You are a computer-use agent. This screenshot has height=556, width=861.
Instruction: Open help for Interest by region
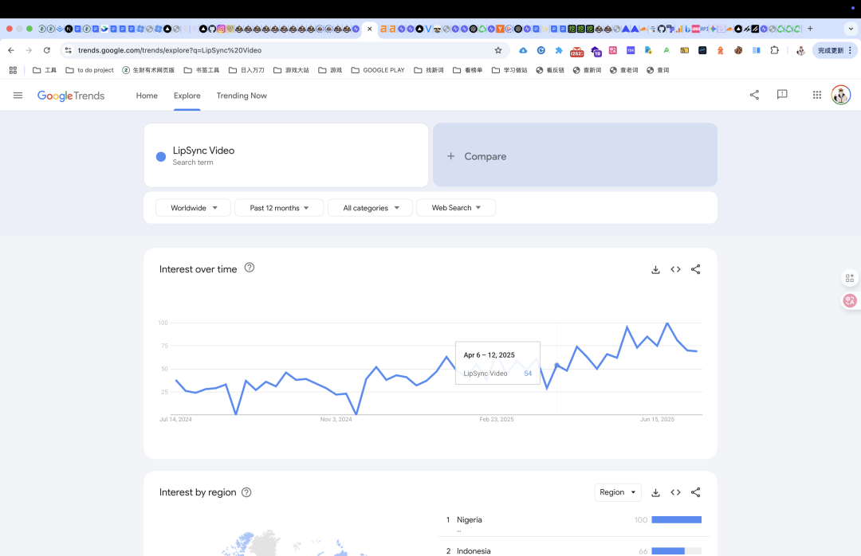click(246, 492)
